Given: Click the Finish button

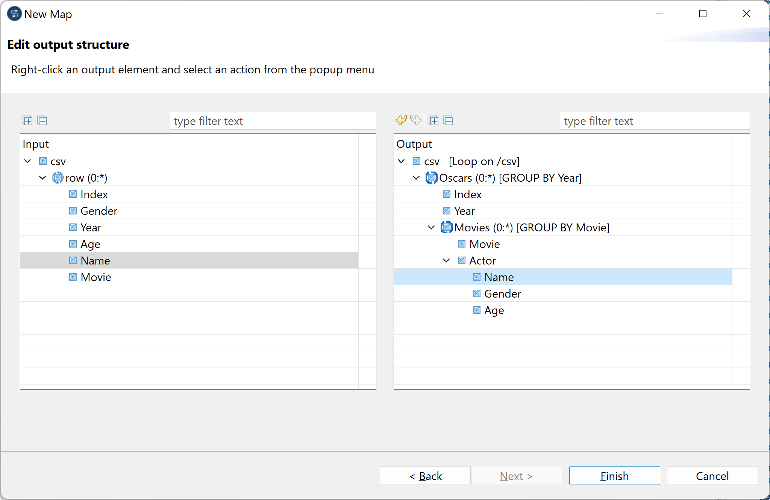Looking at the screenshot, I should coord(614,476).
